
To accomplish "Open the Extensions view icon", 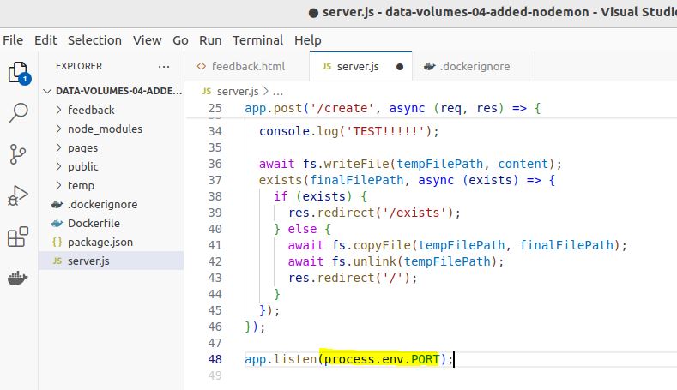I will [x=18, y=237].
